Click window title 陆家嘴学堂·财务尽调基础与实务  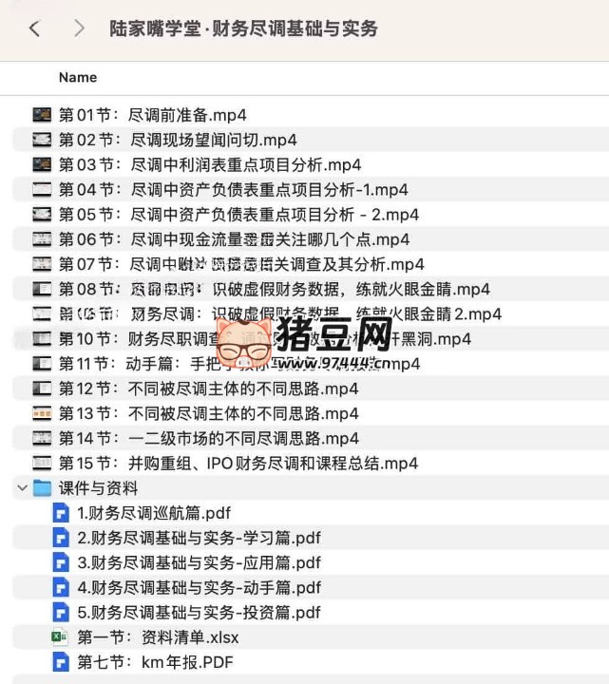pyautogui.click(x=243, y=28)
